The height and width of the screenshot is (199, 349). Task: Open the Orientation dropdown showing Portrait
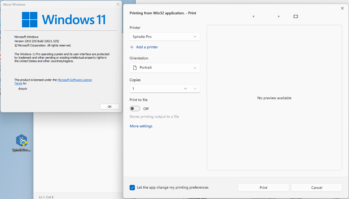[x=165, y=68]
